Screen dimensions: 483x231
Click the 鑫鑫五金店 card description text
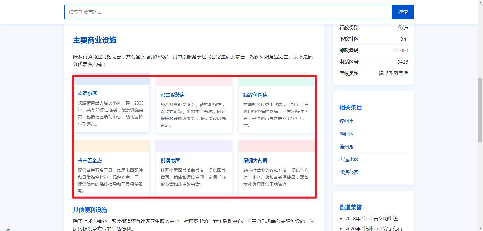[111, 180]
